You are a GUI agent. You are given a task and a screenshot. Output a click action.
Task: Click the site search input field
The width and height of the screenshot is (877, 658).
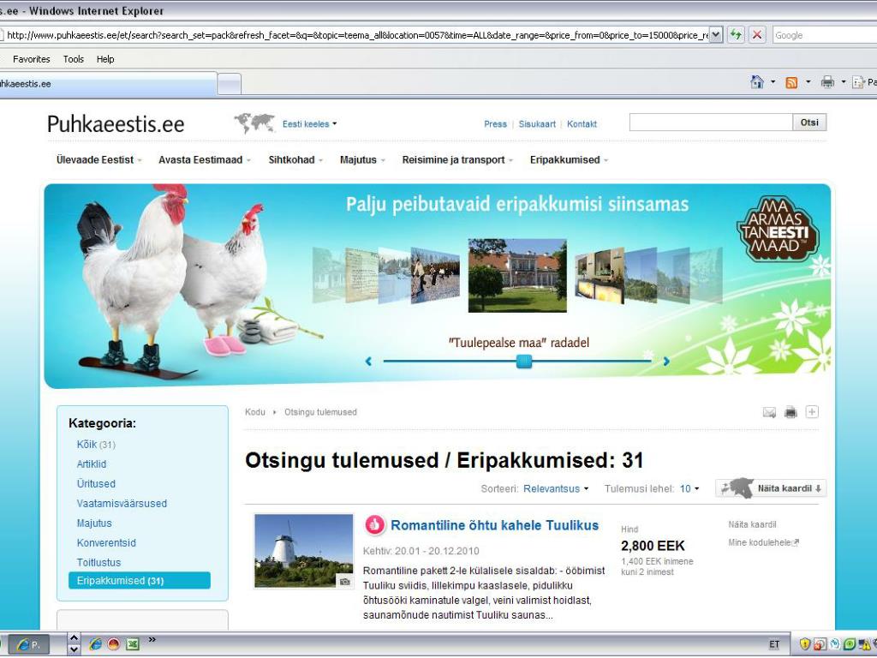click(x=711, y=122)
